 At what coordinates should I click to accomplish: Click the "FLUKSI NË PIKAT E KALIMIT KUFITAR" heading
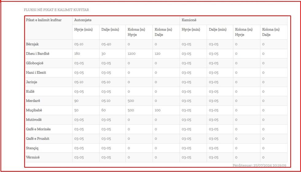click(x=57, y=10)
